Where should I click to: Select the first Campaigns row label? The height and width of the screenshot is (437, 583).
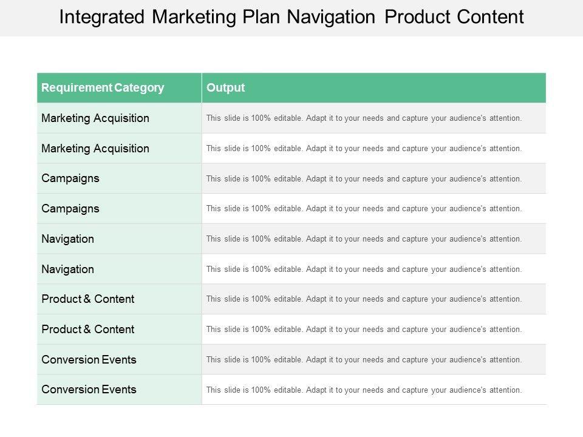(x=70, y=178)
